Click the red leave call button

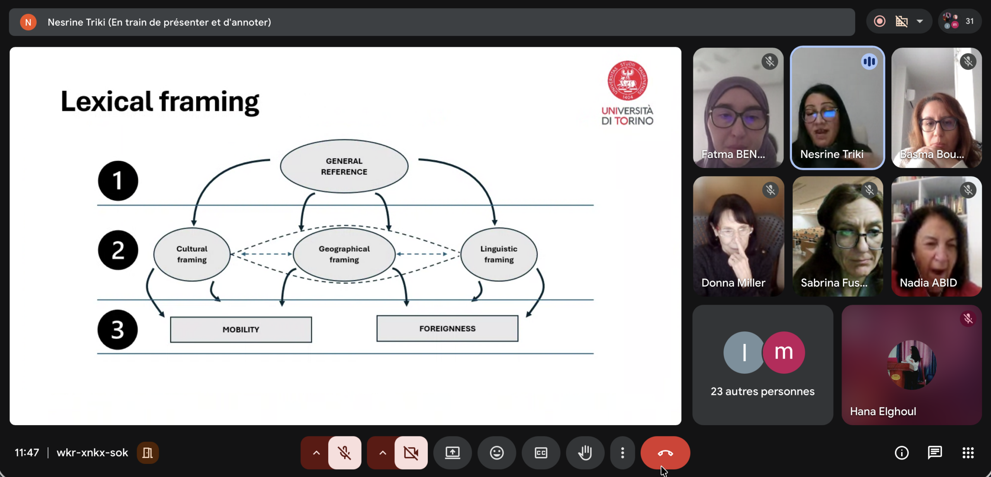[x=665, y=453]
